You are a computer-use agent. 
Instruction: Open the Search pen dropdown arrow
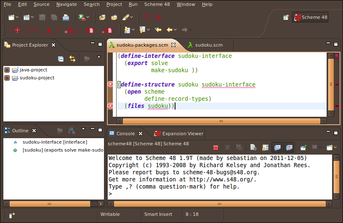[x=131, y=17]
